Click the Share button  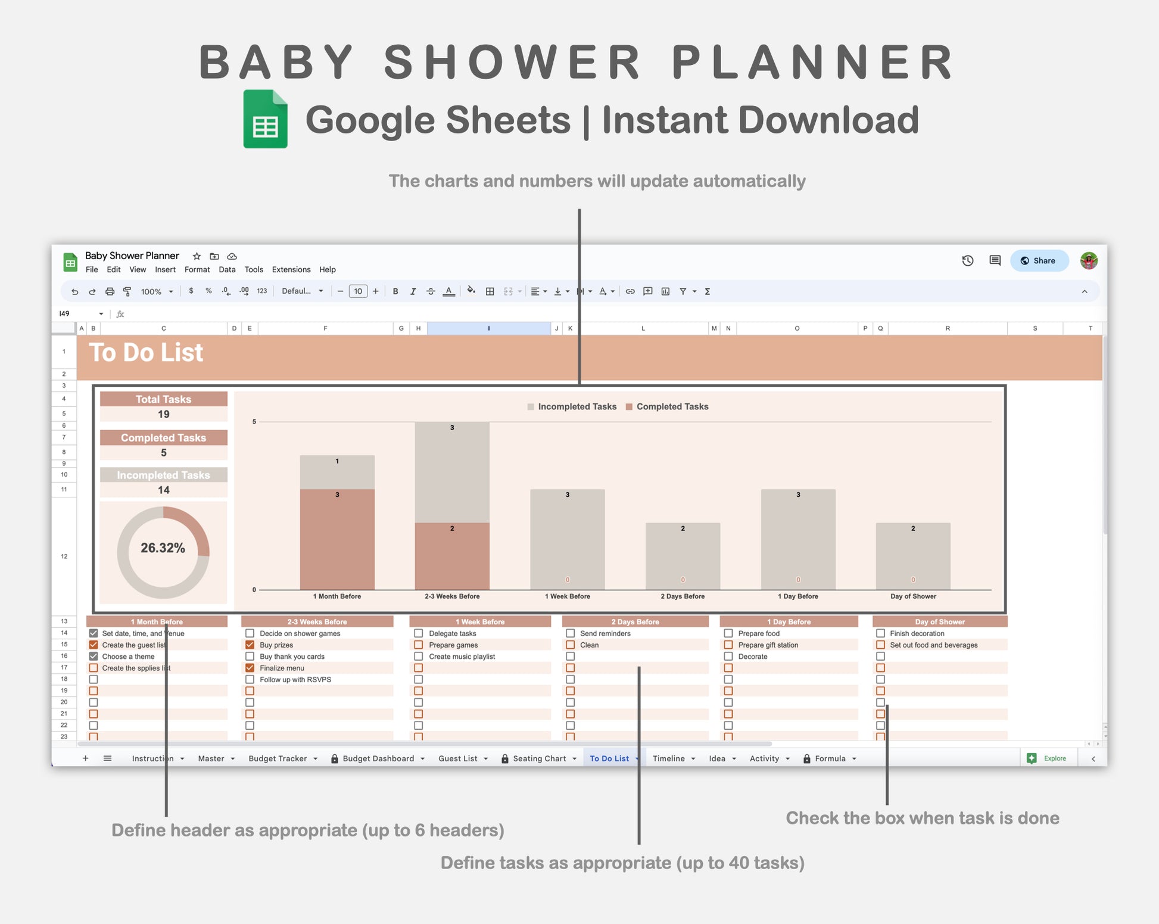(1039, 260)
